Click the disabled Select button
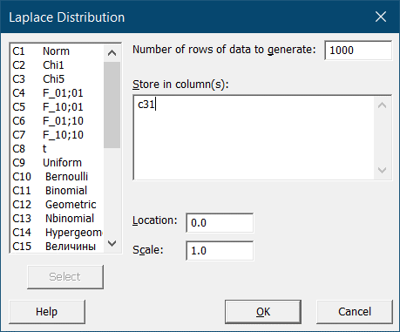 65,277
